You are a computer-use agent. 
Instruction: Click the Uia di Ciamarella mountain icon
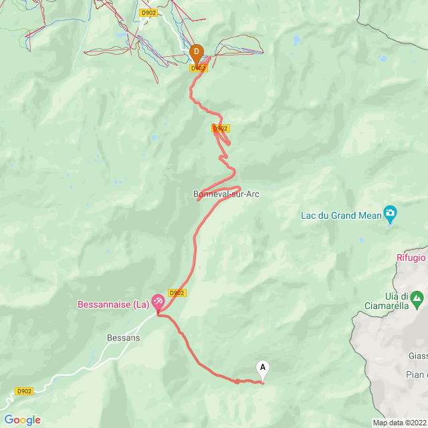tap(417, 299)
